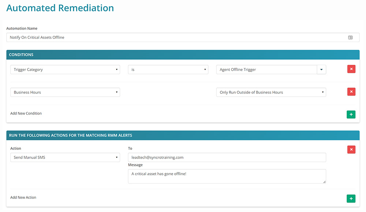Delete the Business Hours condition row

click(x=351, y=92)
